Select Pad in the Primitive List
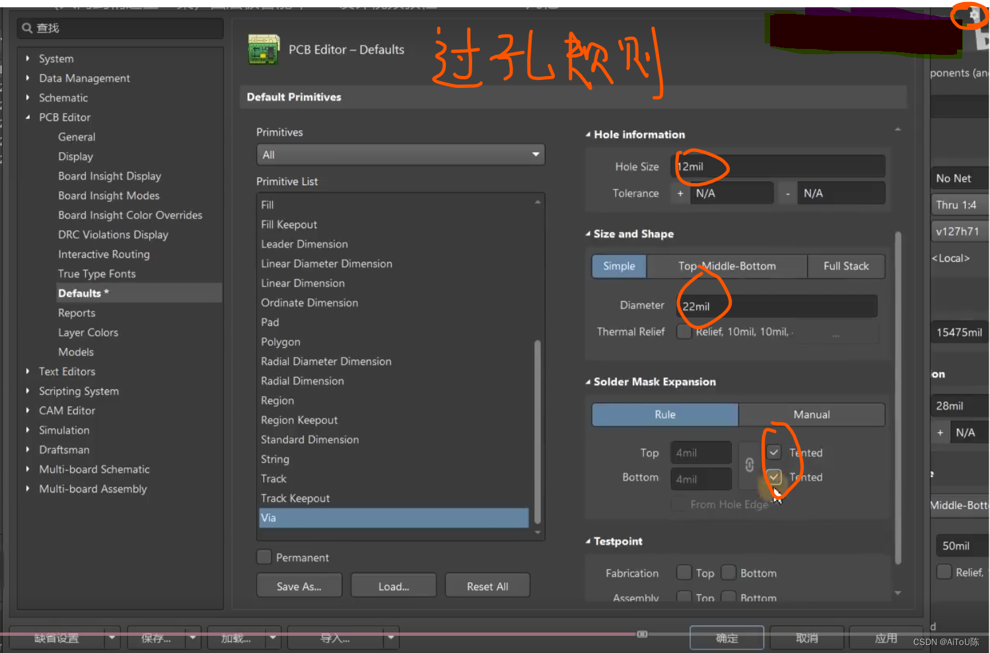Viewport: 990px width, 653px height. [270, 323]
